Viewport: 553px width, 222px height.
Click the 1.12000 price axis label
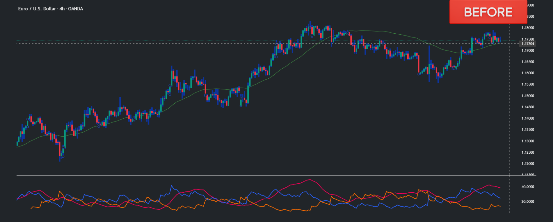pyautogui.click(x=527, y=164)
